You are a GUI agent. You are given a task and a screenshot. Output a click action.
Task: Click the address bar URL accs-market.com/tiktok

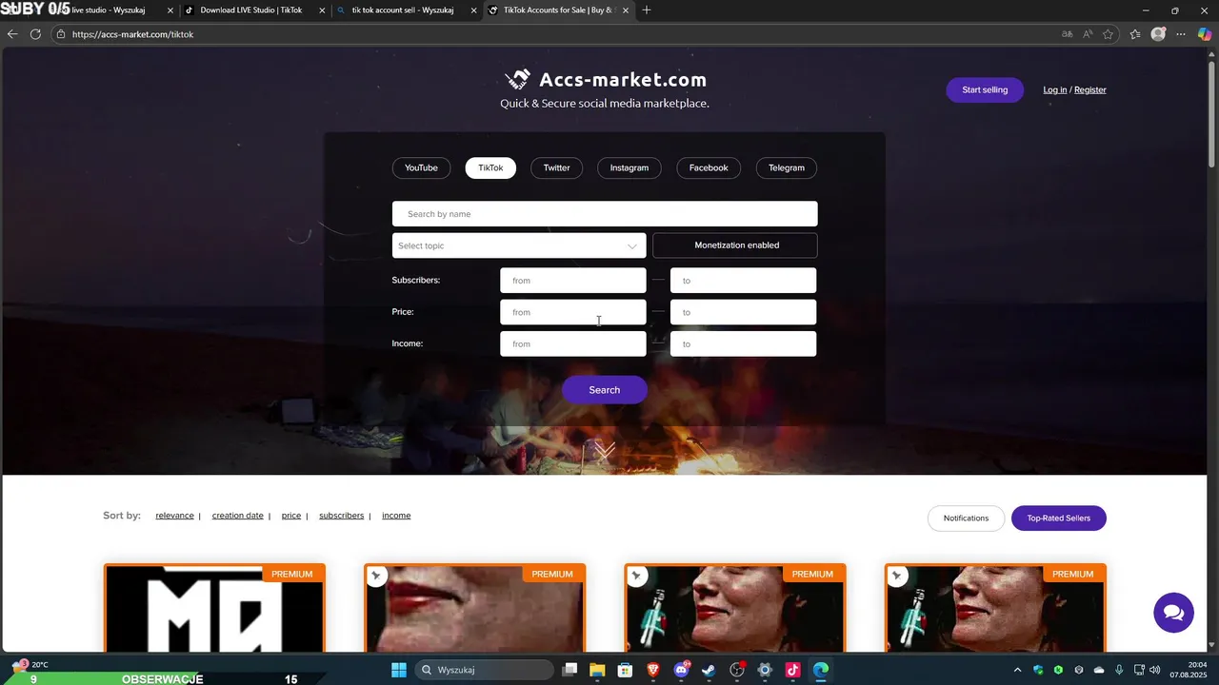click(x=132, y=34)
